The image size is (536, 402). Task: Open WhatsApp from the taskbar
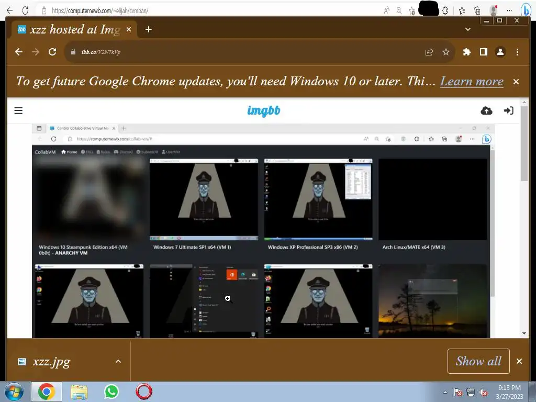(x=111, y=392)
